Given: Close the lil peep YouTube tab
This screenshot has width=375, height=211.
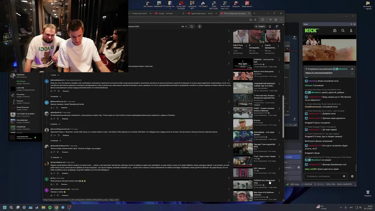Looking at the screenshot, I should click(183, 13).
